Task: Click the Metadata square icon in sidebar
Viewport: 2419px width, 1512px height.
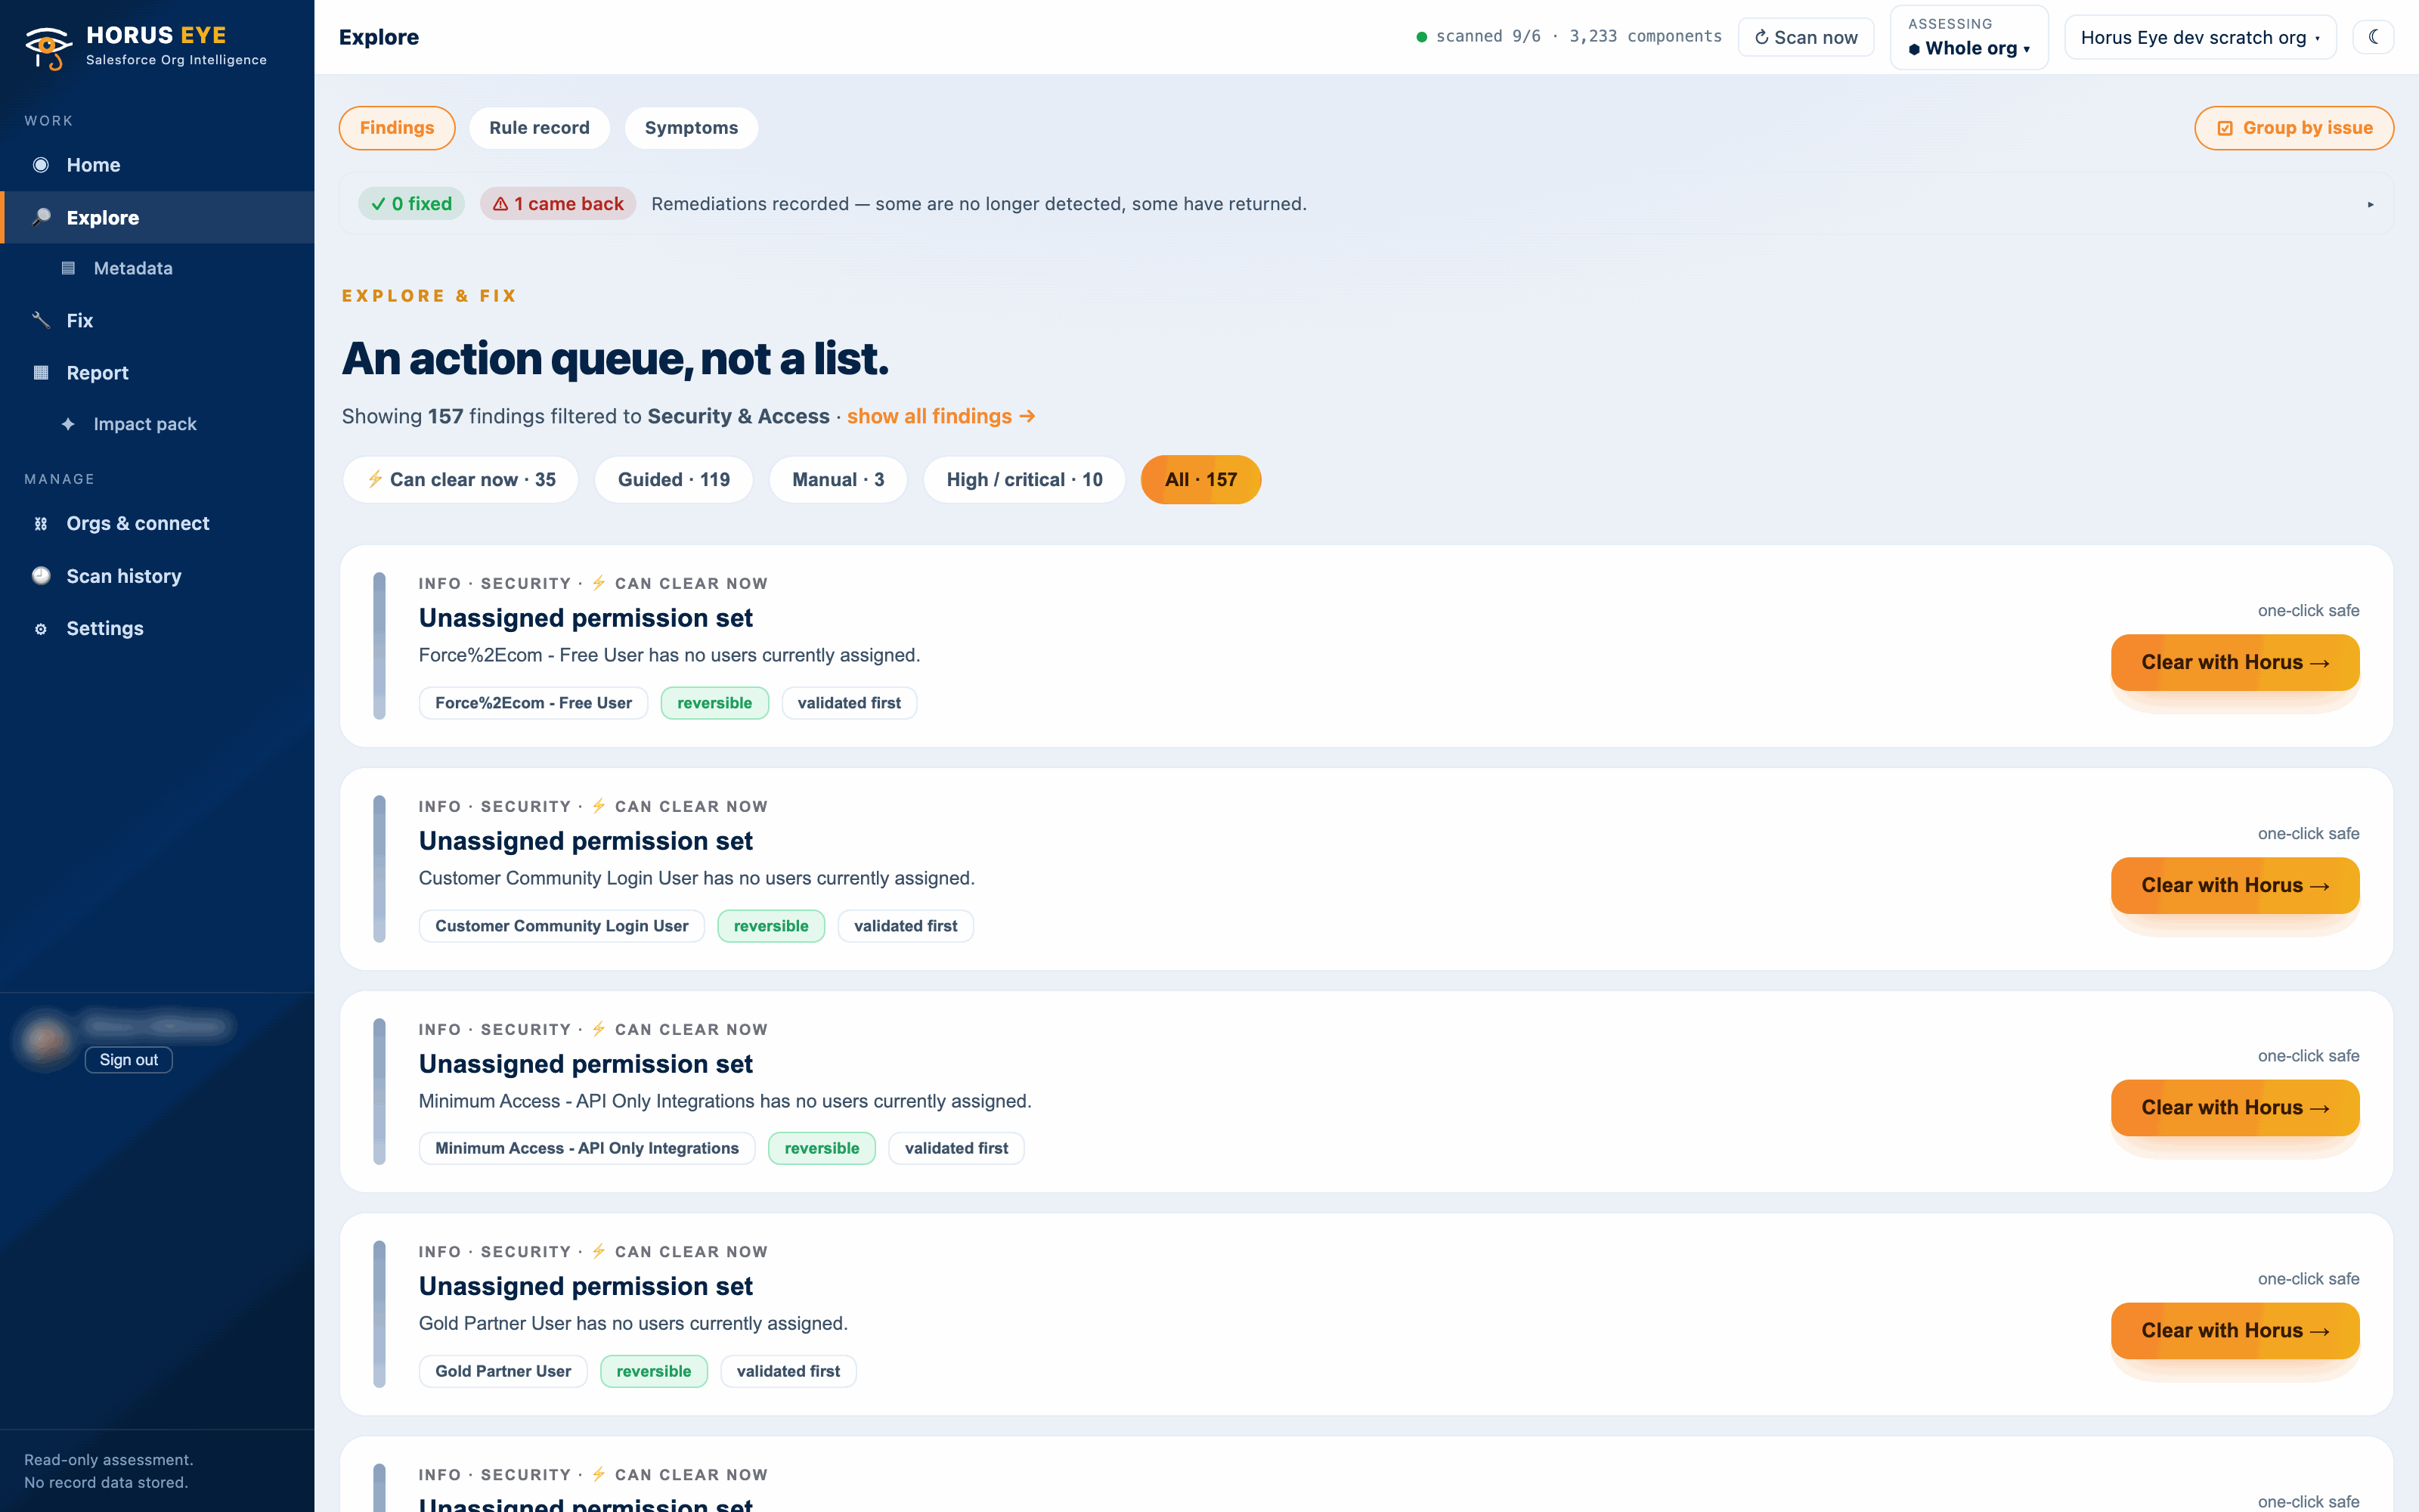Action: pyautogui.click(x=68, y=268)
